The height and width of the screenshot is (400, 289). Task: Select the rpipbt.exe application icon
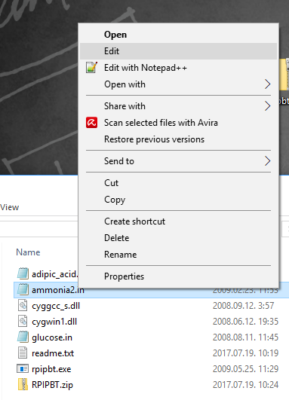click(x=23, y=369)
